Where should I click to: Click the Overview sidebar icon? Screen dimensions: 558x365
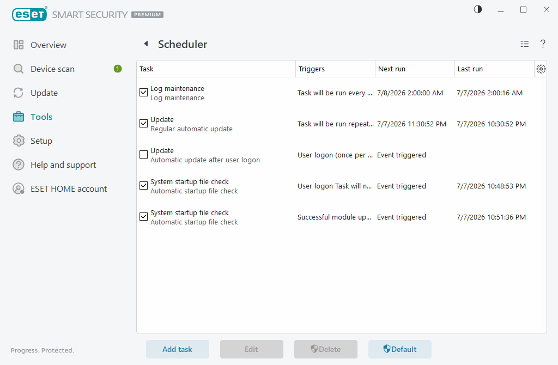click(19, 45)
